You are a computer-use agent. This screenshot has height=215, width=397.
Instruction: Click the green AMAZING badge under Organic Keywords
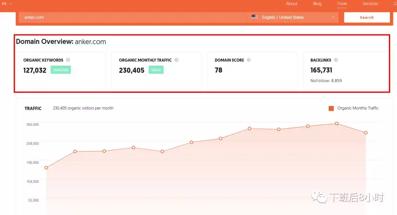(x=60, y=69)
